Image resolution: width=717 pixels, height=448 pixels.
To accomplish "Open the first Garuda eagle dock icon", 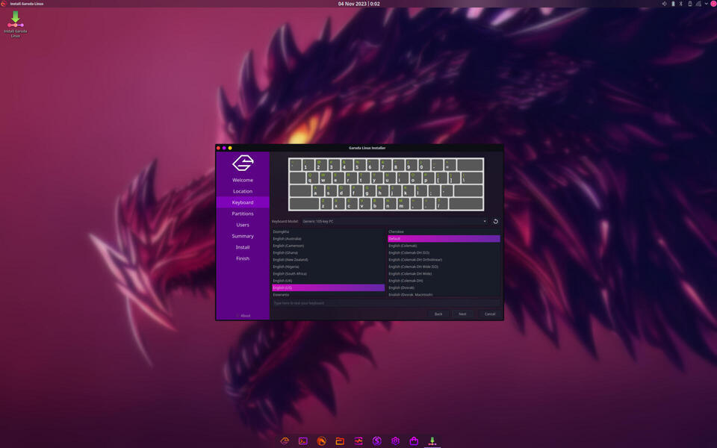I will tap(285, 441).
